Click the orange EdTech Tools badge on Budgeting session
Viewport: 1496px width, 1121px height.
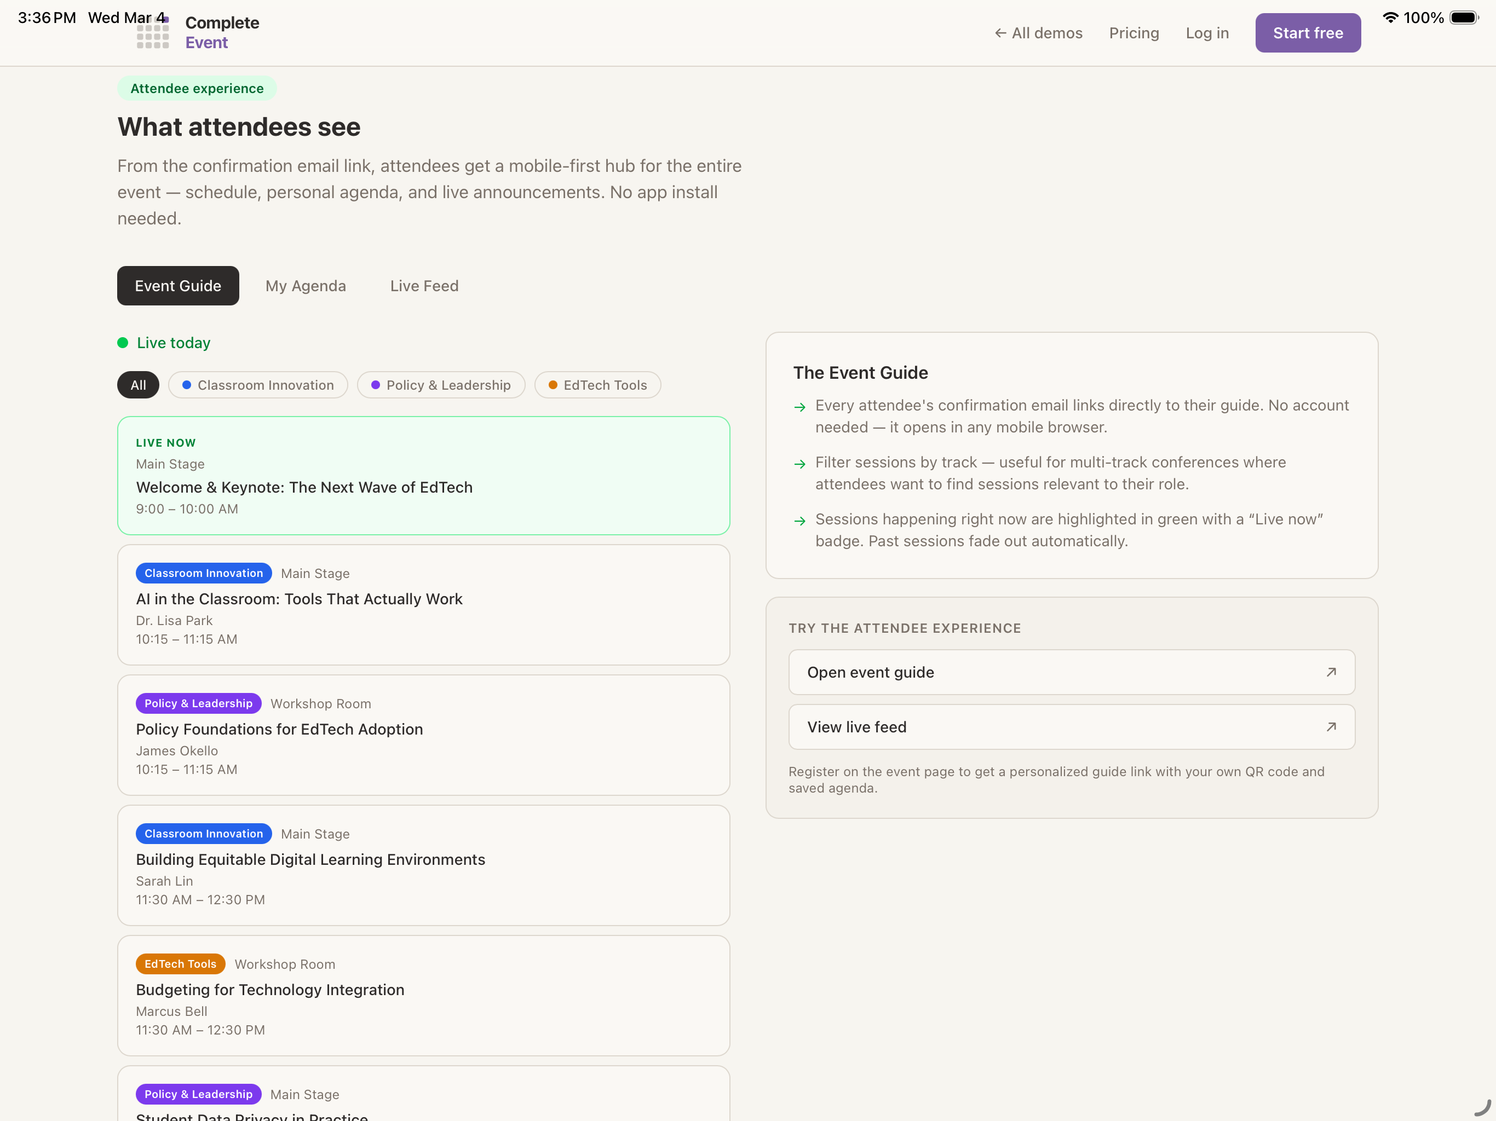pos(180,964)
